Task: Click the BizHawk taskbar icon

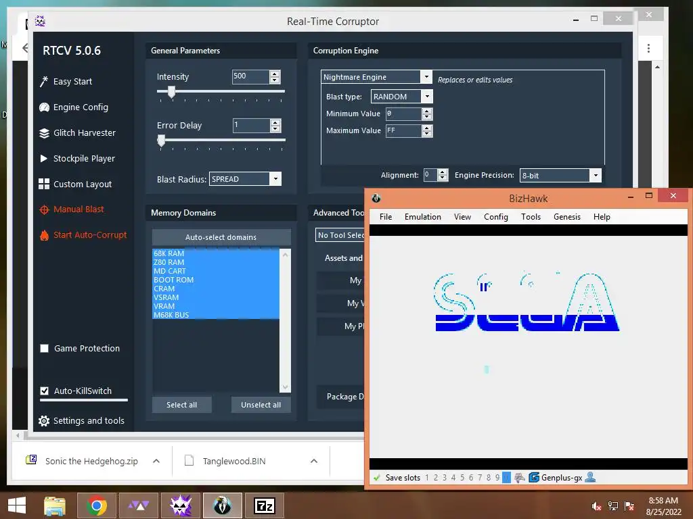Action: (x=223, y=505)
